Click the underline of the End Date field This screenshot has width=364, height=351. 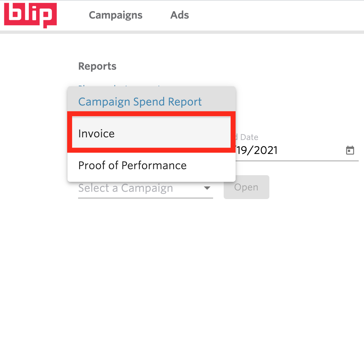coord(297,161)
